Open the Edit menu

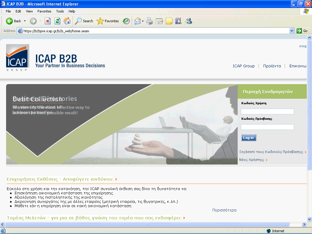click(x=18, y=11)
